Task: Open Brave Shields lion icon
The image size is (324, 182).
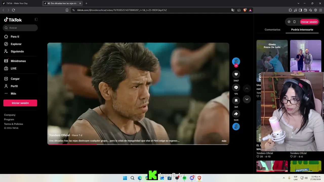Action: point(245,10)
